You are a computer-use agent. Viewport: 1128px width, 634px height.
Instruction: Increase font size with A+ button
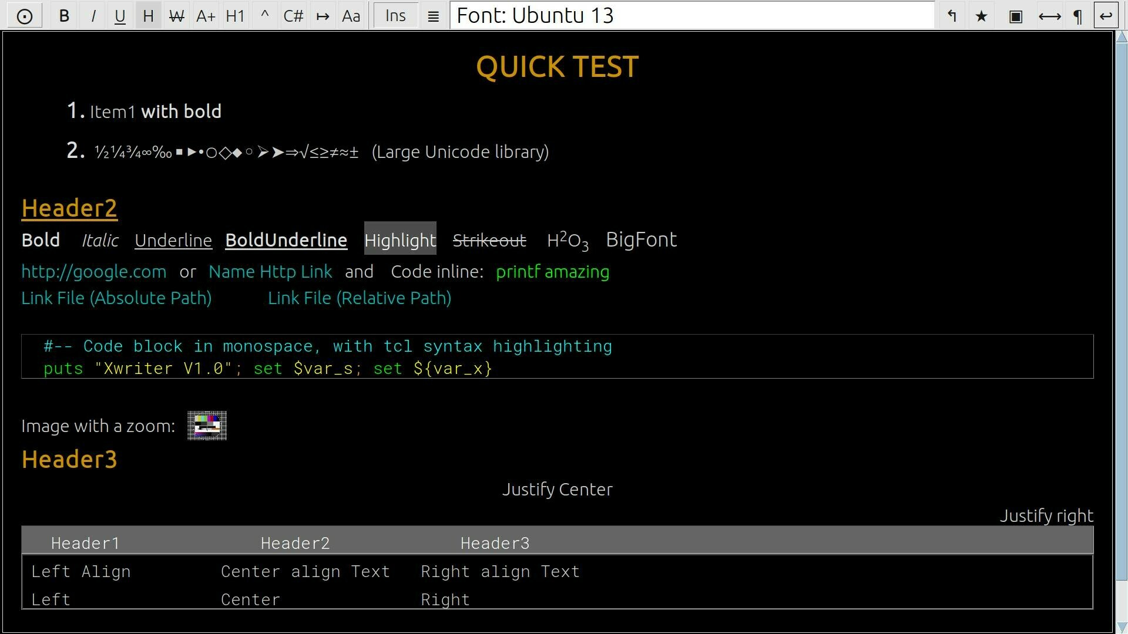(206, 16)
